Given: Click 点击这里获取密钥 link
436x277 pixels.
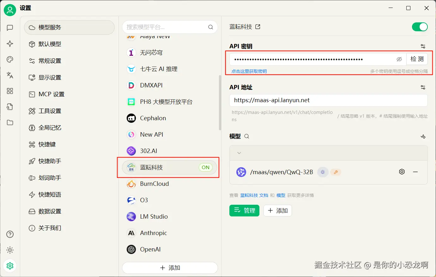Looking at the screenshot, I should point(249,71).
